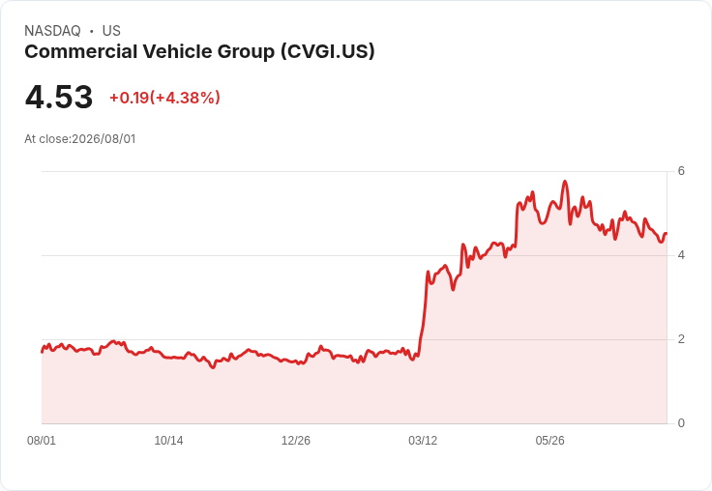Click the 10/14 x-axis date label
Screen dimensions: 712x491
(x=168, y=441)
